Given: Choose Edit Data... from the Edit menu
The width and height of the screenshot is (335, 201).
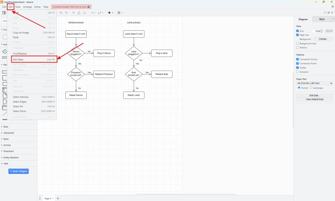Looking at the screenshot, I should (x=19, y=59).
